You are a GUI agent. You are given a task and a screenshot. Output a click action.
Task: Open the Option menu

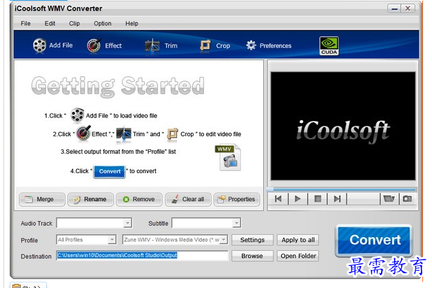(x=103, y=23)
